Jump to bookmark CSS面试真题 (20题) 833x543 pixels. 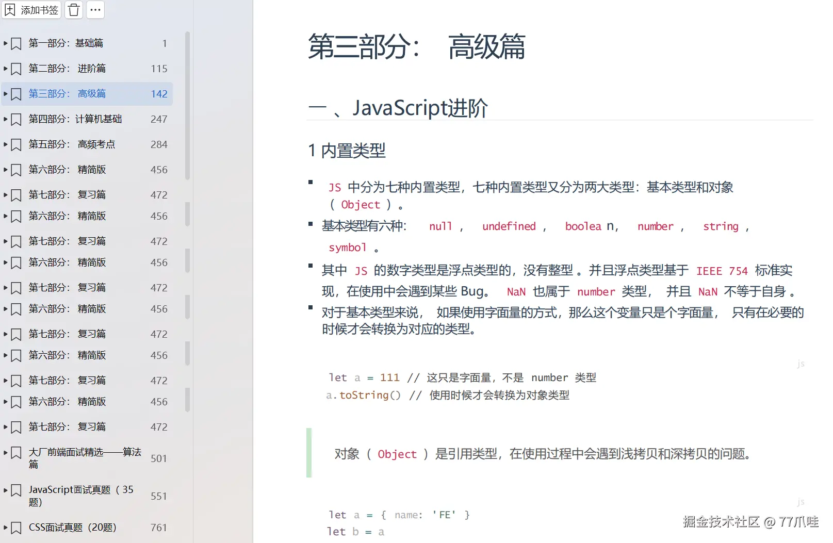[73, 528]
